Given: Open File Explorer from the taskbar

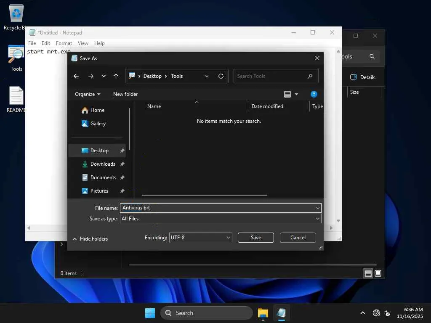Looking at the screenshot, I should pyautogui.click(x=263, y=313).
